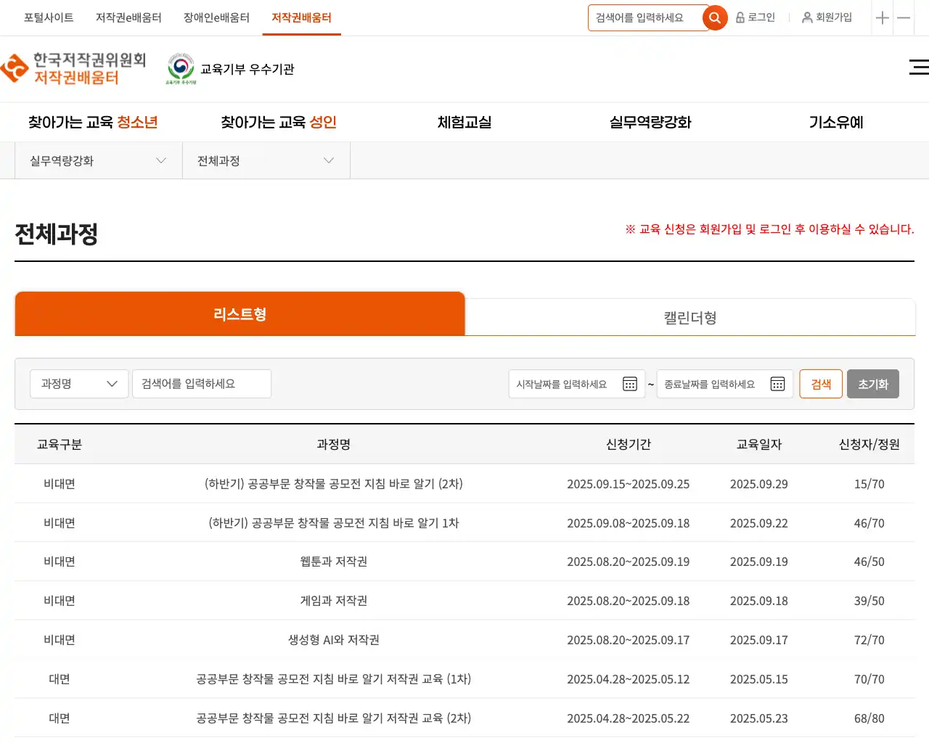The width and height of the screenshot is (929, 743).
Task: Select the 리스트형 tab
Action: 240,314
